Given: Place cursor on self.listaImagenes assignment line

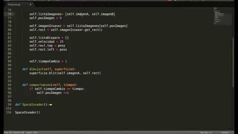Looking at the screenshot, I should [x=72, y=14].
